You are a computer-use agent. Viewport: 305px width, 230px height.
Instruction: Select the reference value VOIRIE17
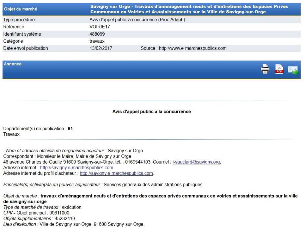click(99, 27)
